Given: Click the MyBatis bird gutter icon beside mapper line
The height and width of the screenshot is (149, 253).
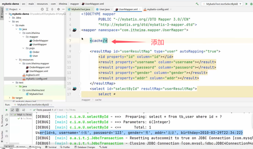Looking at the screenshot, I should [74, 30].
